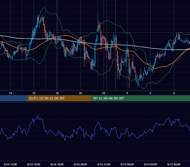Click the 9/15 00:00 time label
Image resolution: width=190 pixels, height=167 pixels.
pyautogui.click(x=127, y=164)
